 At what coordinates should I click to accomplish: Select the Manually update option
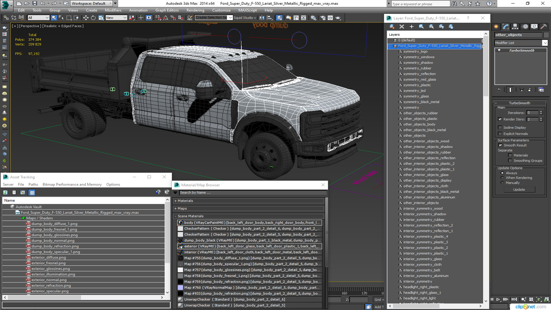tap(502, 183)
